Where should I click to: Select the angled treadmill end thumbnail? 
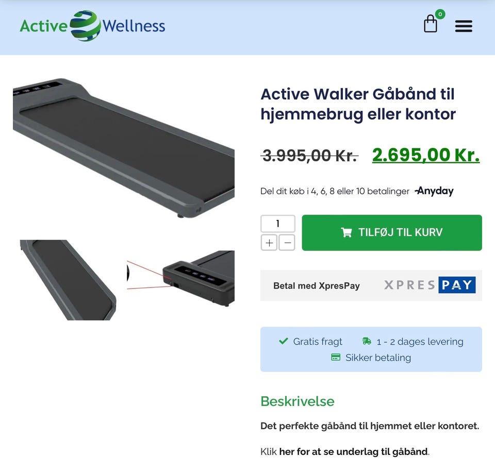[x=68, y=280]
